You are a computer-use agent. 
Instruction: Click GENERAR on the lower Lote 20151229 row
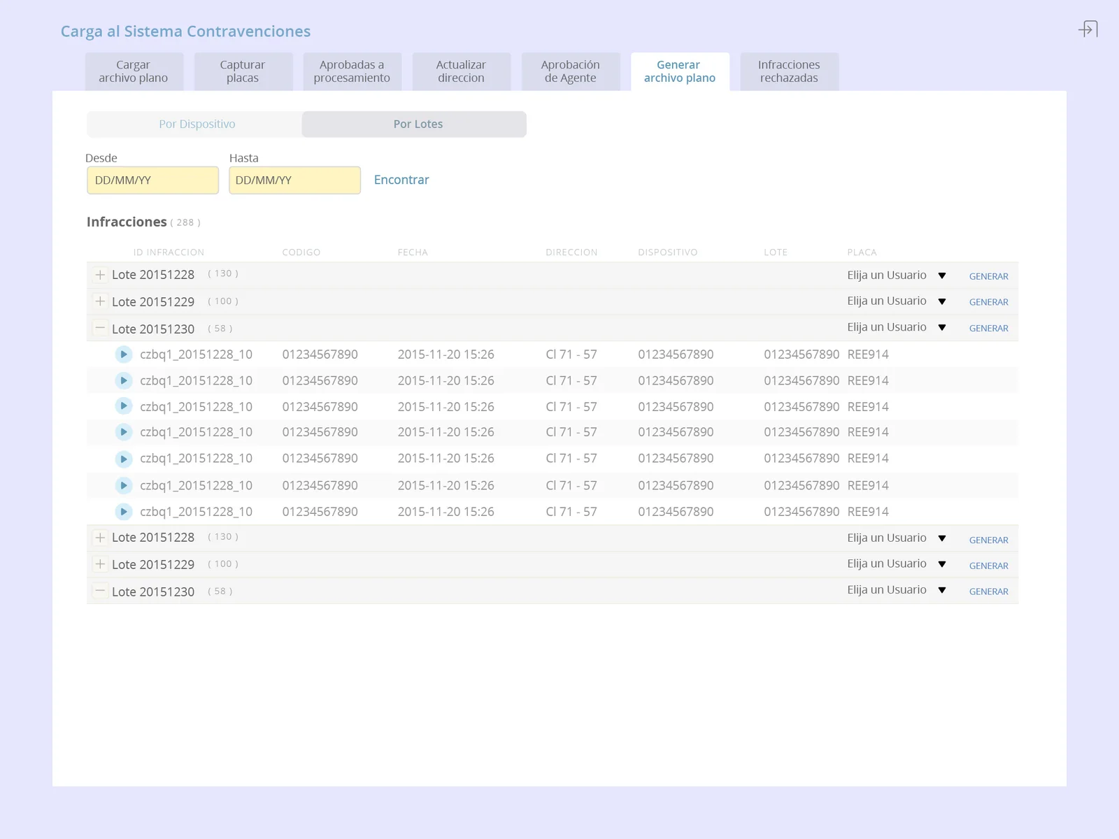click(x=989, y=566)
